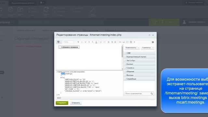Screen dimensions: 208x117
Task: Insert a numbered list
Action: click(101, 42)
